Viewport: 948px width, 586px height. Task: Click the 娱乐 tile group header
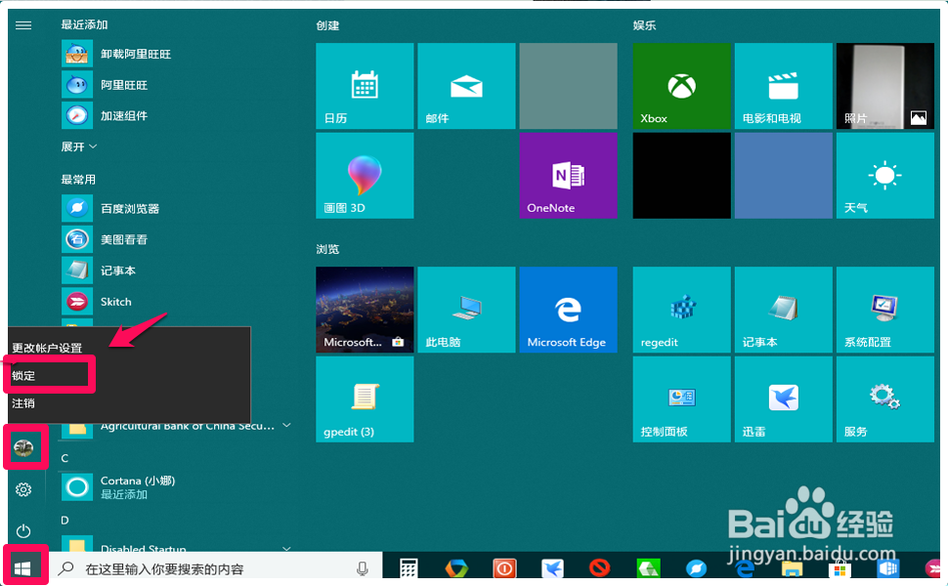644,25
